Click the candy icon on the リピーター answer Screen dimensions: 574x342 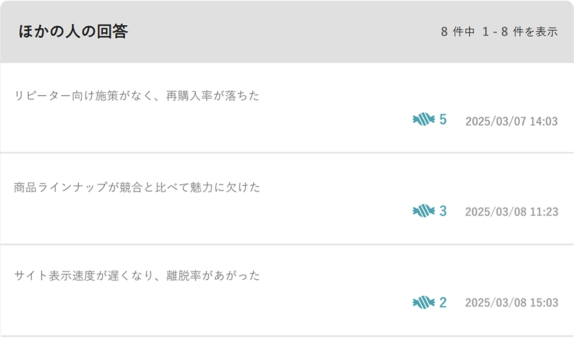(x=424, y=120)
